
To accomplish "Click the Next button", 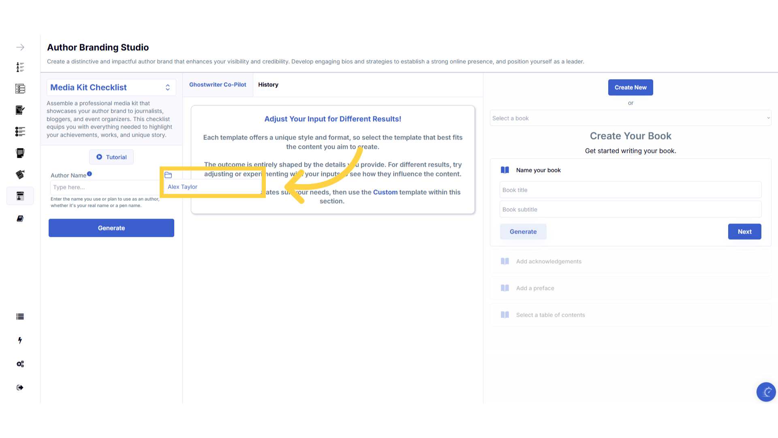I will [744, 232].
